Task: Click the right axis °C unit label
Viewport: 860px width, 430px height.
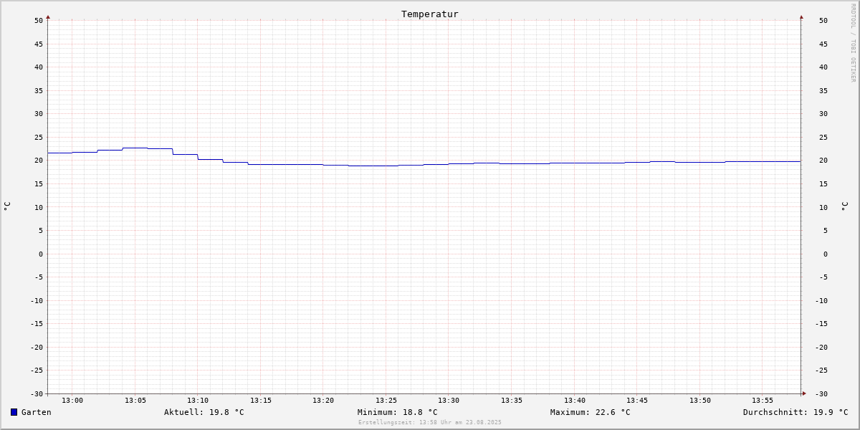Action: click(x=844, y=206)
